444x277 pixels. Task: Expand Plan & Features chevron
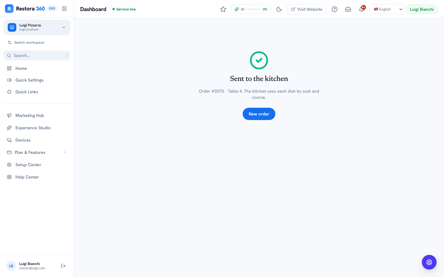(64, 152)
